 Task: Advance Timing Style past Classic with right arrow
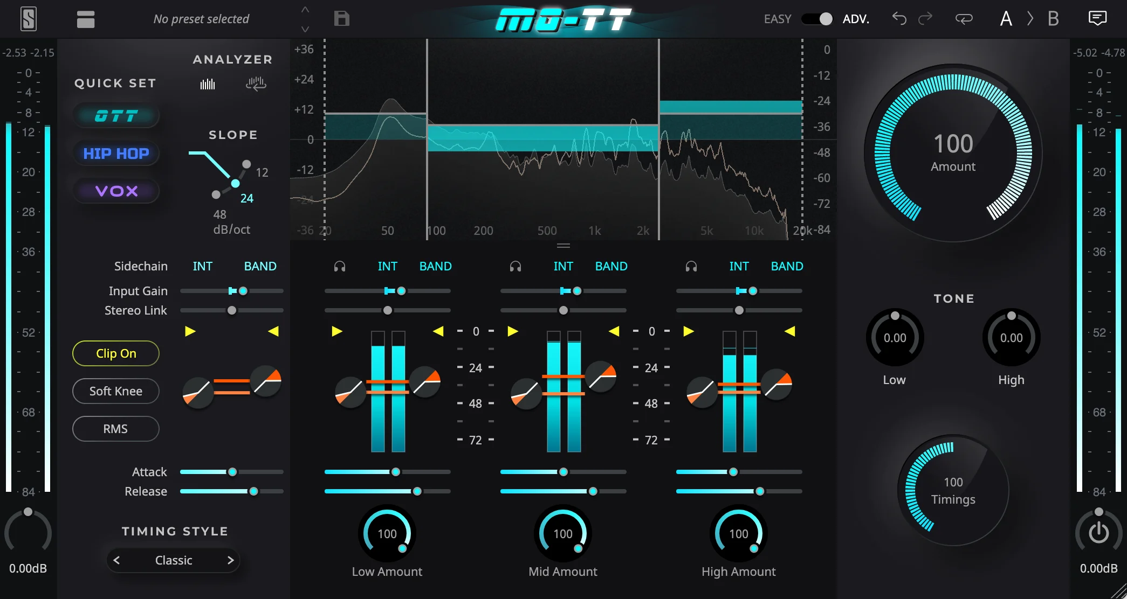tap(230, 560)
